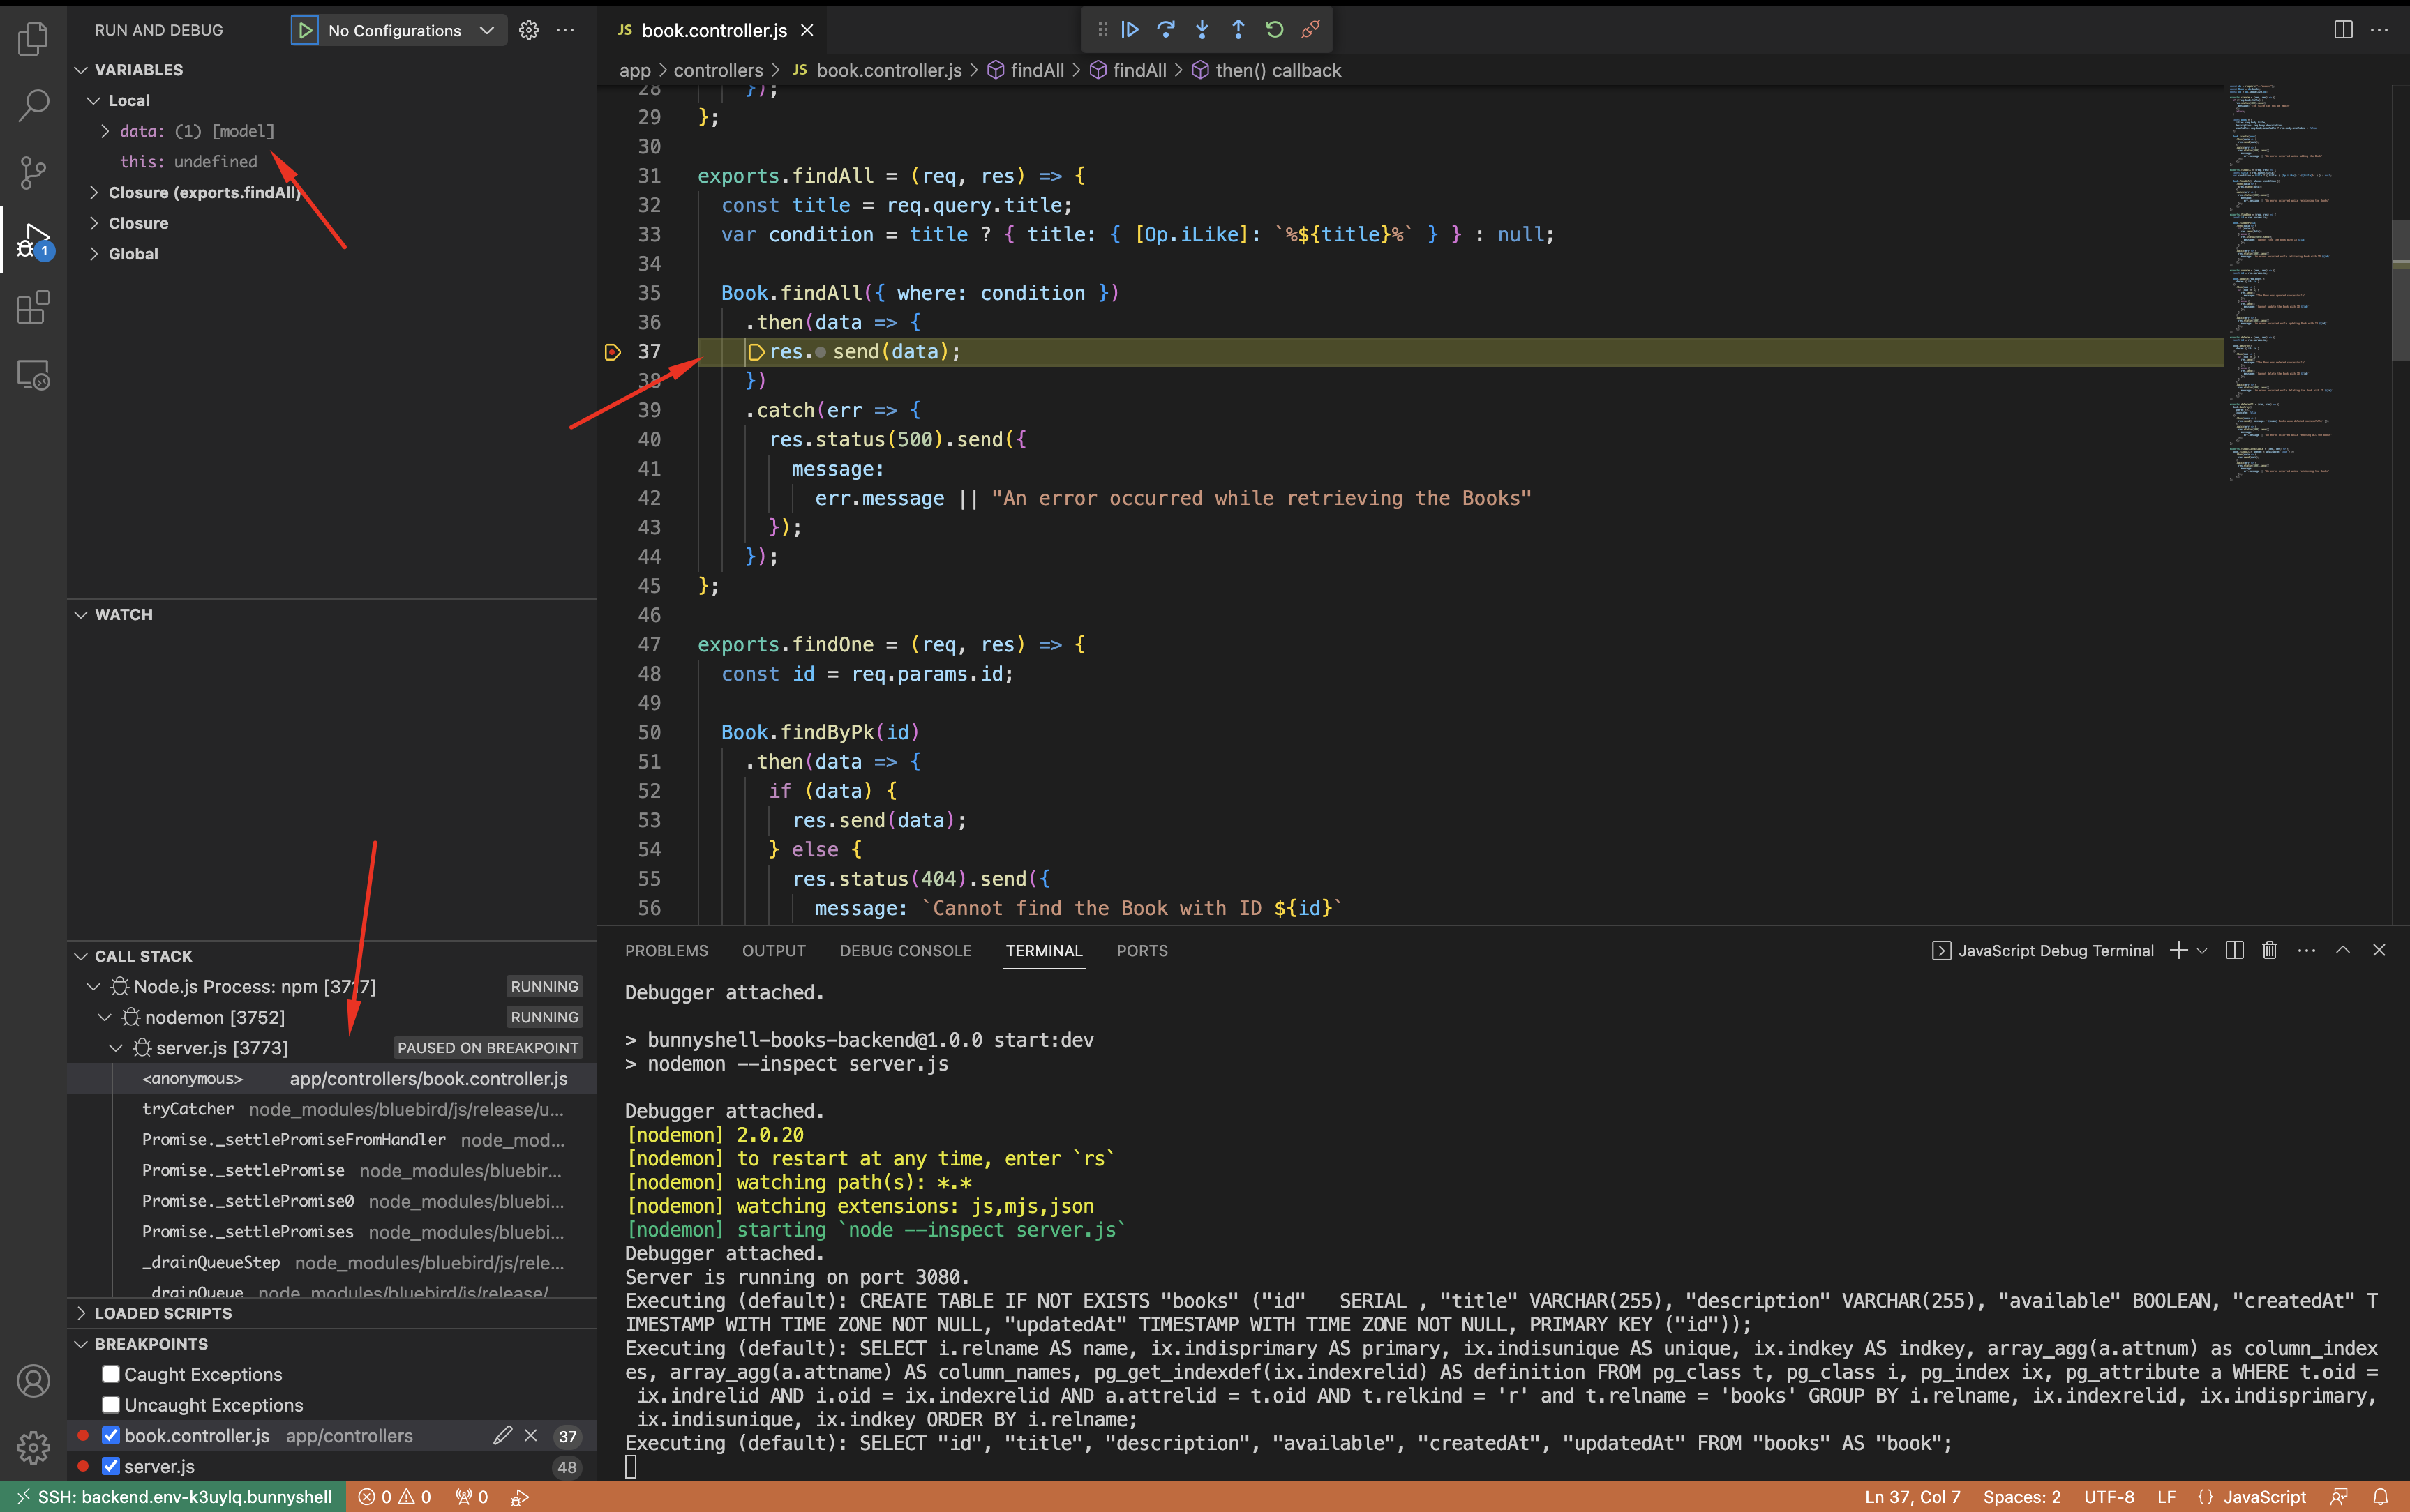Screen dimensions: 2410x1512
Task: Click the Continue debug button
Action: (1130, 30)
